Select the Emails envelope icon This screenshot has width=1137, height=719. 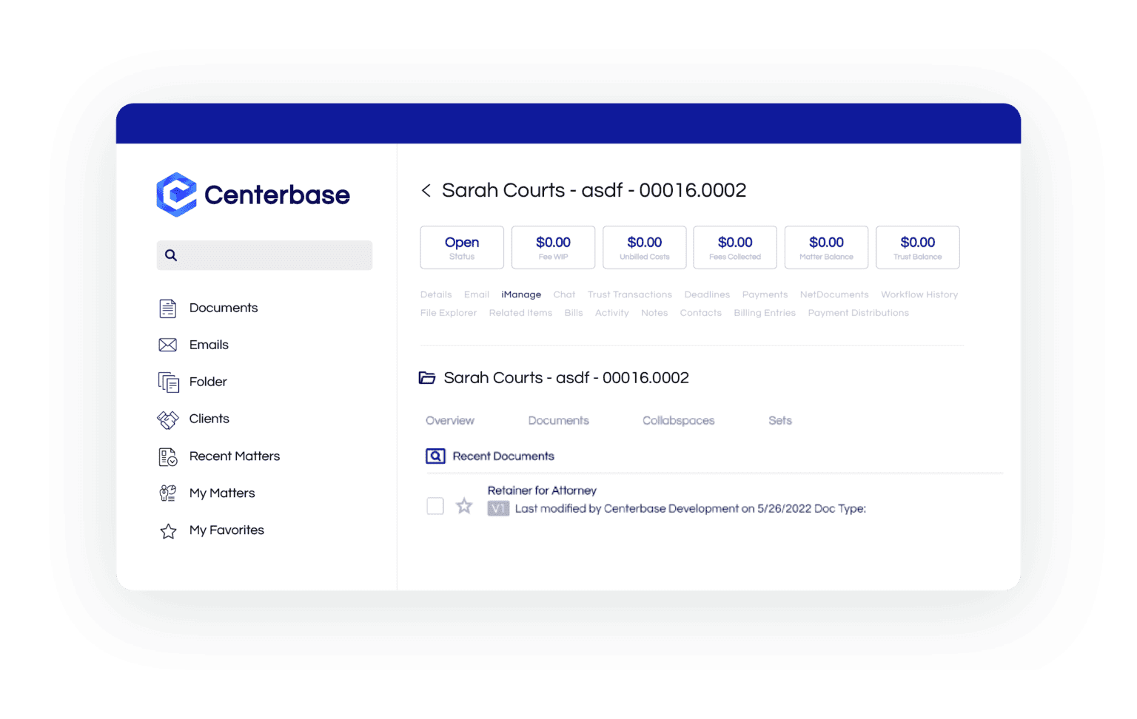[x=168, y=345]
